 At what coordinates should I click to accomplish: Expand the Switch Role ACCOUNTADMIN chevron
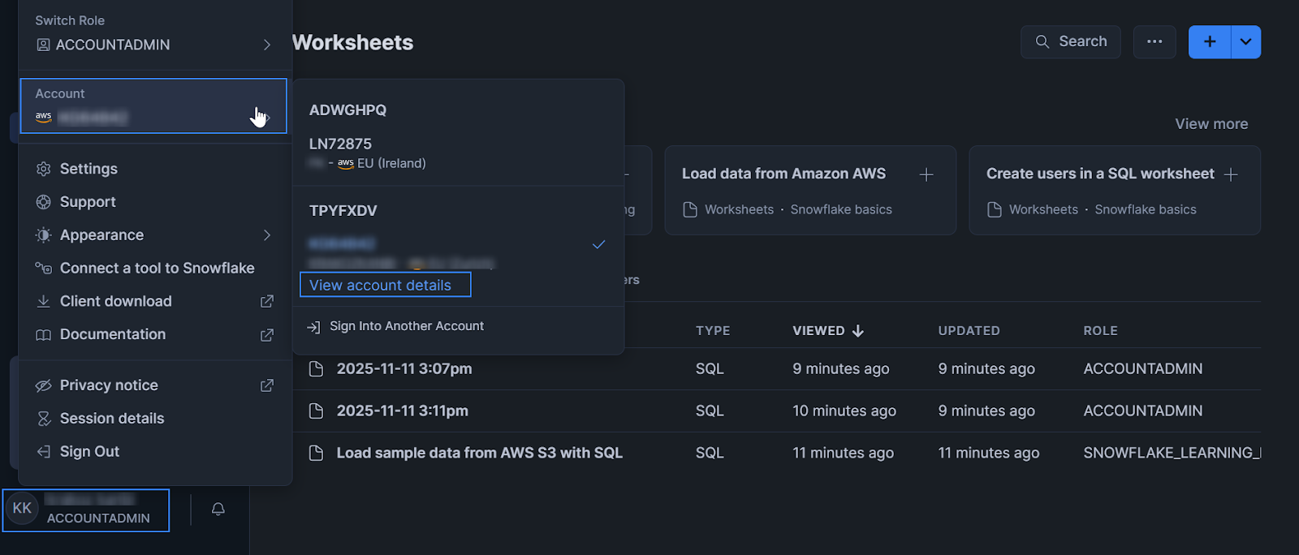coord(267,45)
